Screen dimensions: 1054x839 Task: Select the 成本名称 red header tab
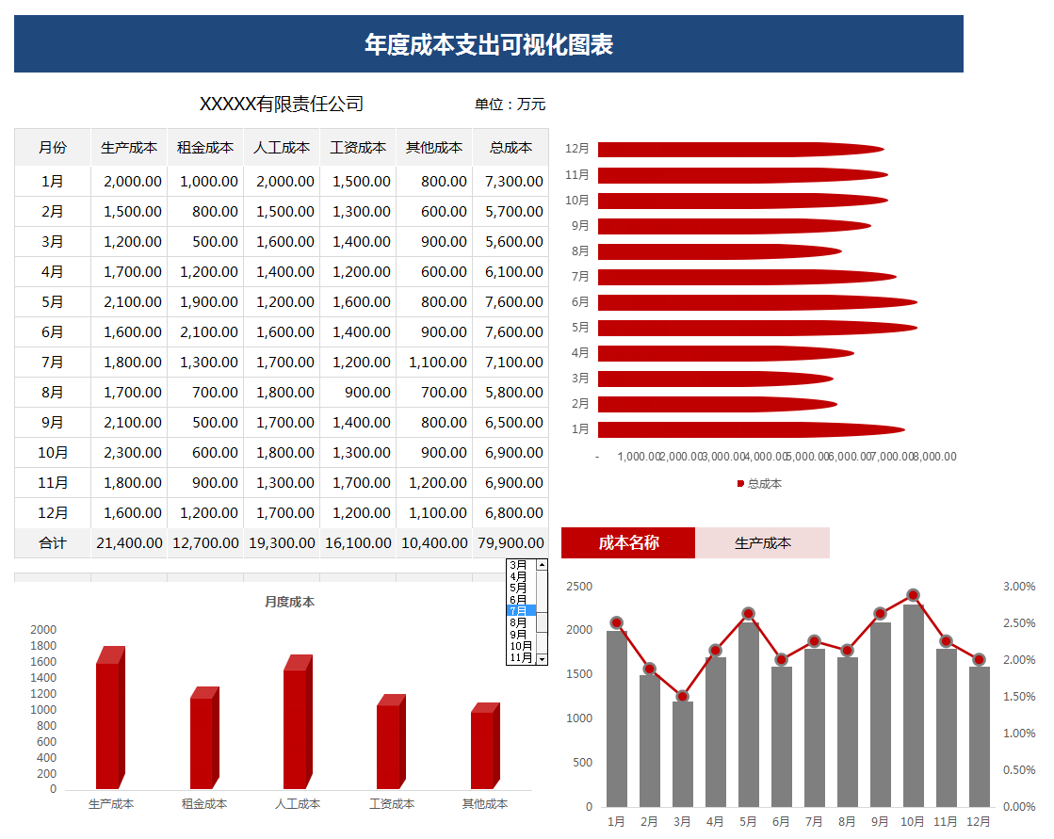[x=627, y=542]
